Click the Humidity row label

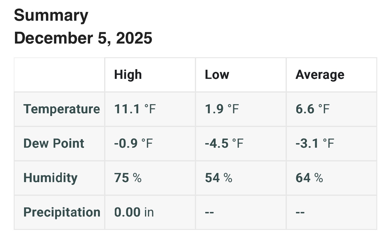click(x=51, y=178)
